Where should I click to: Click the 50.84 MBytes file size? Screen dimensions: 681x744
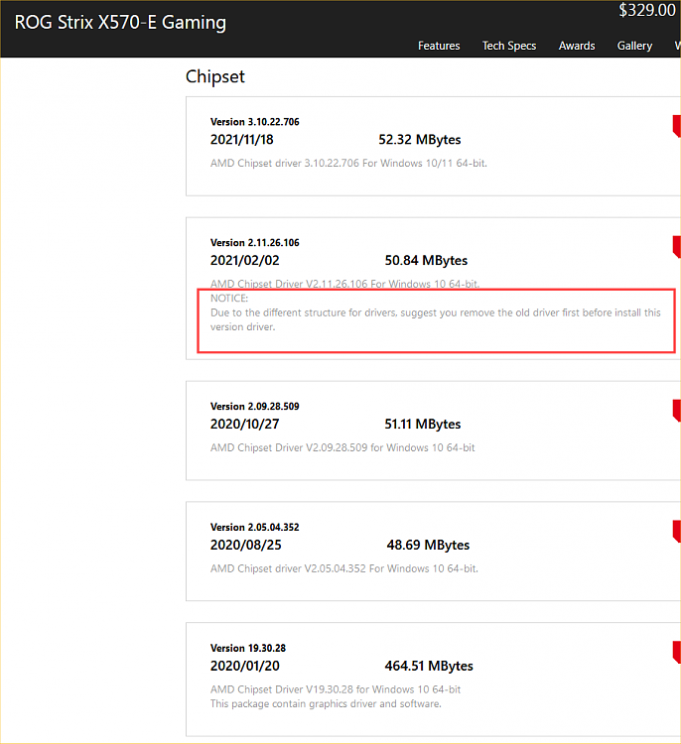[426, 261]
